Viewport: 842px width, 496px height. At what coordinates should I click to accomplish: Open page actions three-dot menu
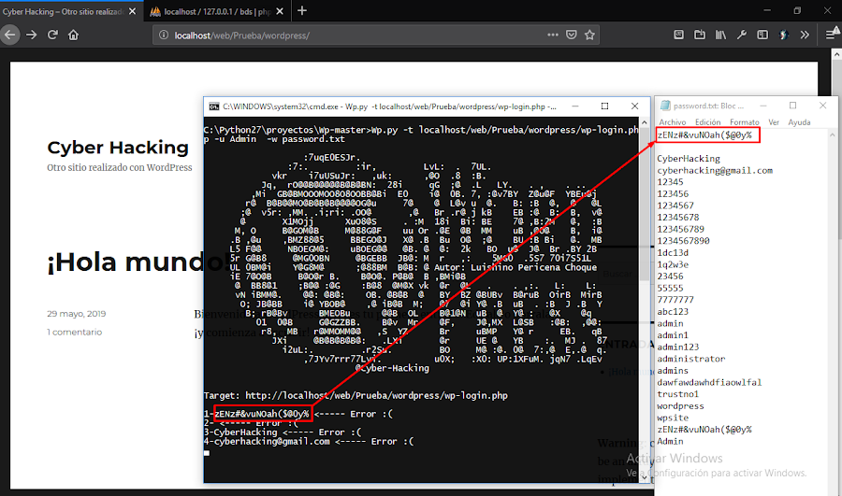[553, 35]
